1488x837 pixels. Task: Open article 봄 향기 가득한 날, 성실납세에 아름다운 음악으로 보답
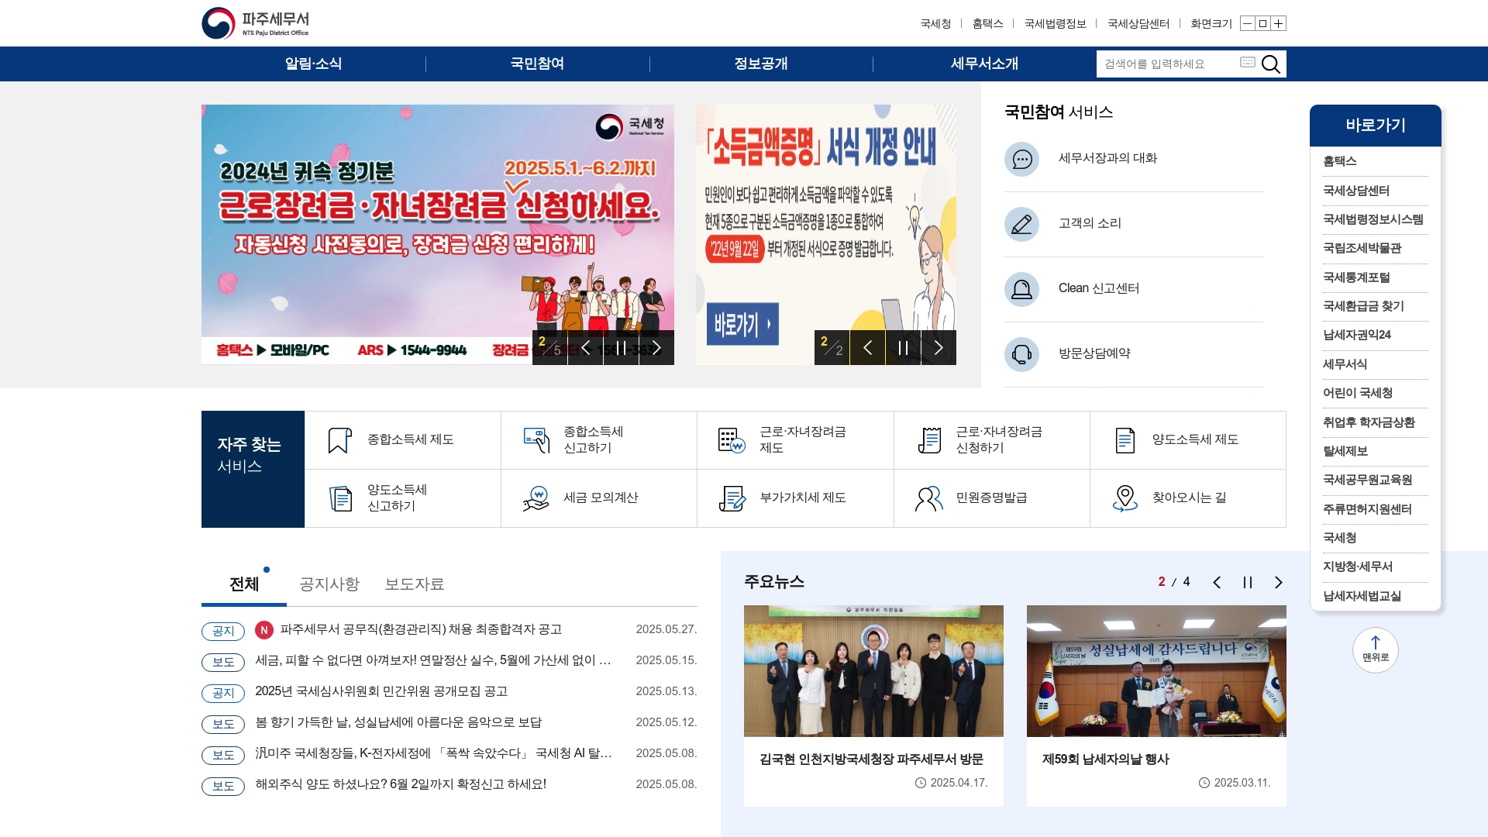[x=398, y=722]
